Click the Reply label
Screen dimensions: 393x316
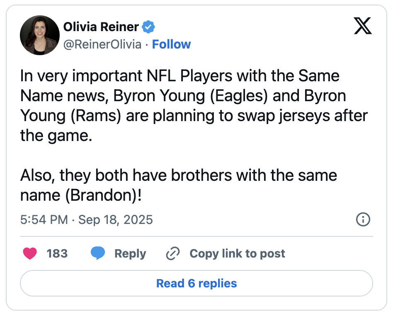(x=130, y=254)
